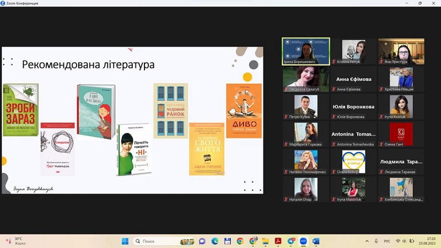Image resolution: width=441 pixels, height=248 pixels.
Task: Select Хлебинська Олександра's participant tile
Action: coord(401,189)
